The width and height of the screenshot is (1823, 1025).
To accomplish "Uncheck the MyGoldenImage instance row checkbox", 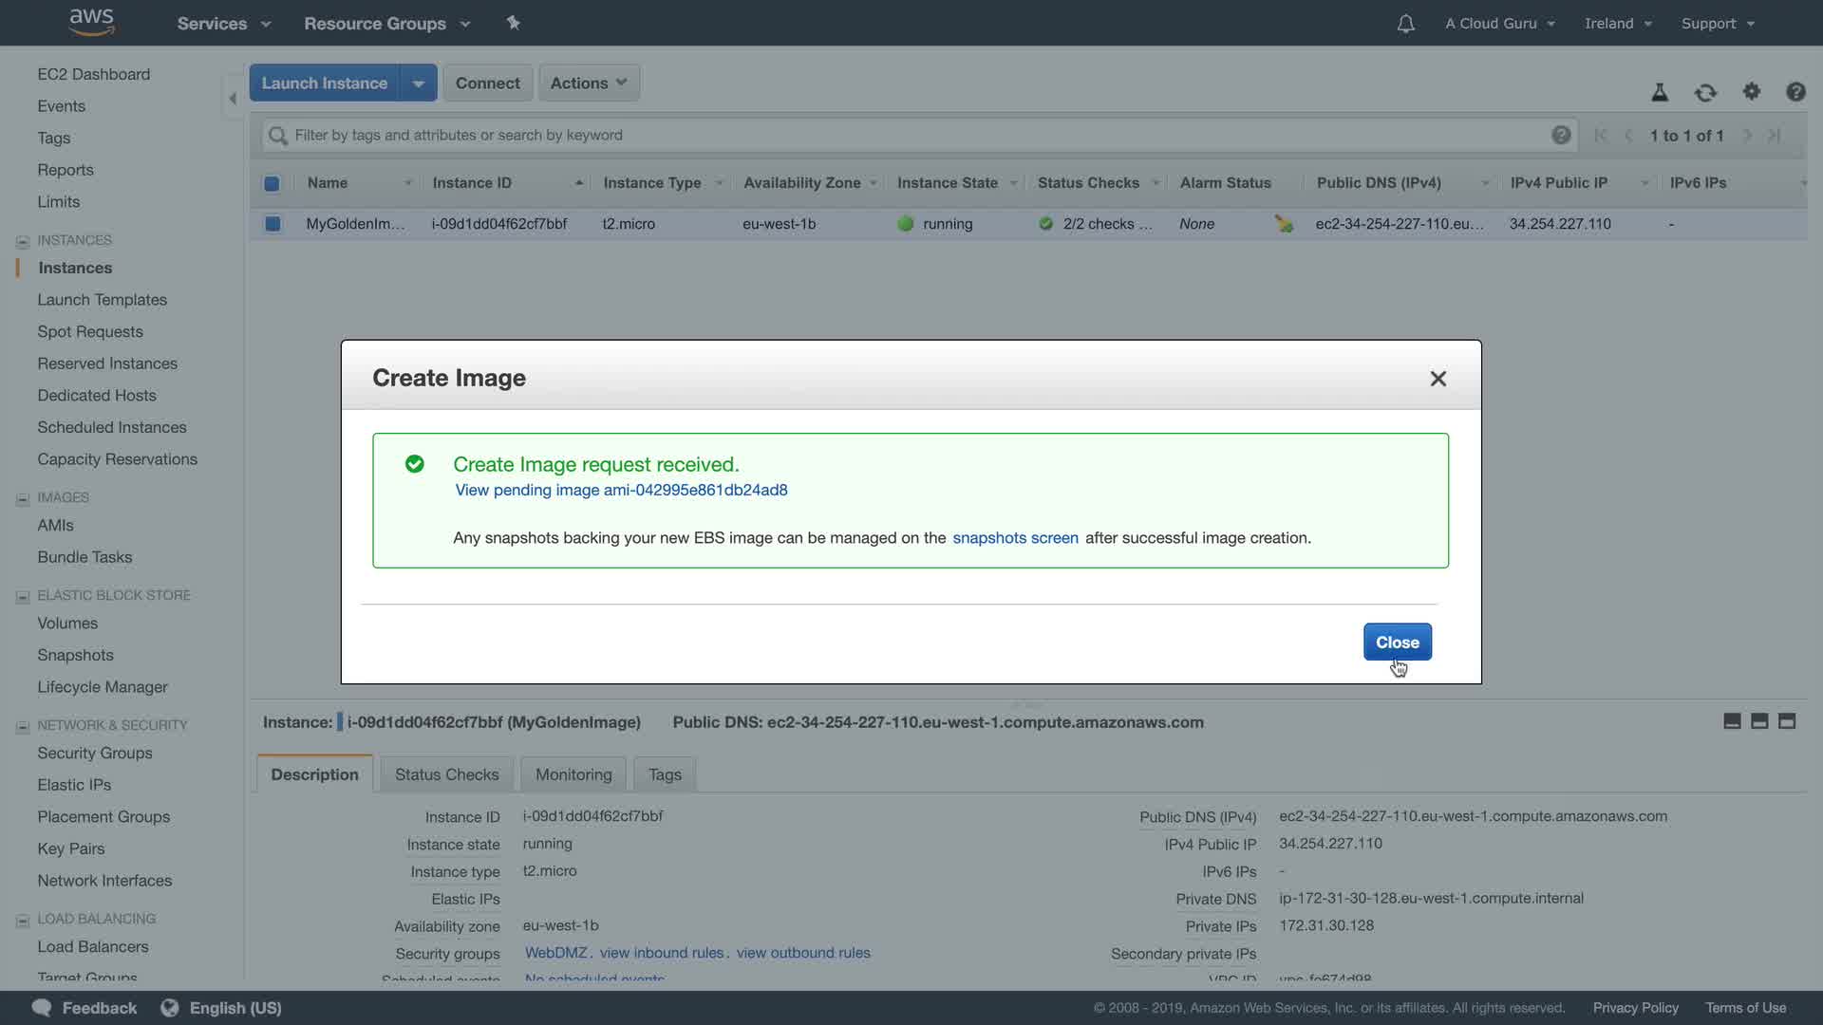I will click(273, 224).
